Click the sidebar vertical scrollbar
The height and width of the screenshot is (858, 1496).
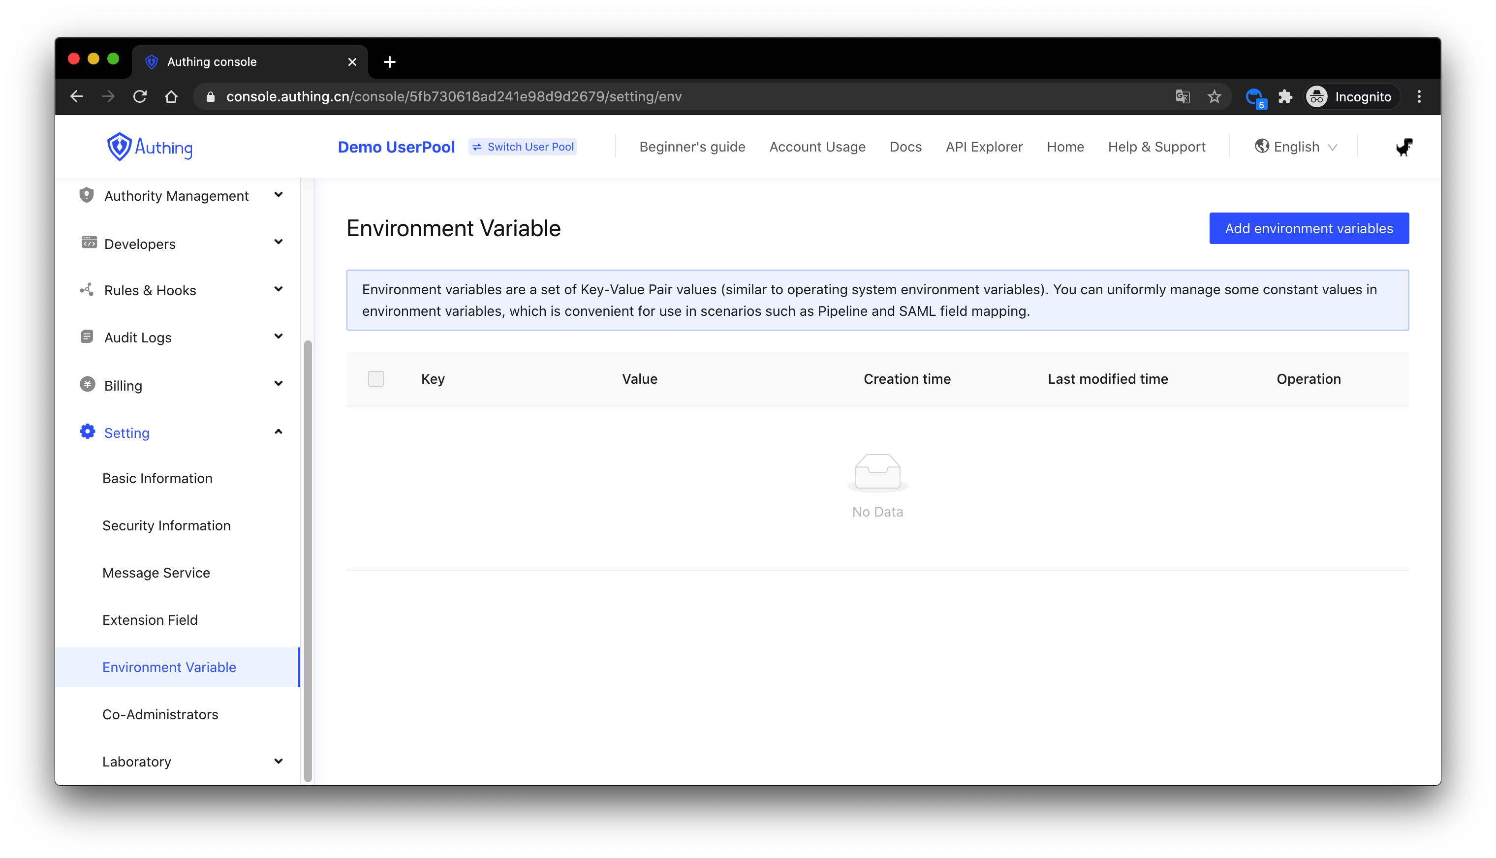pyautogui.click(x=308, y=560)
